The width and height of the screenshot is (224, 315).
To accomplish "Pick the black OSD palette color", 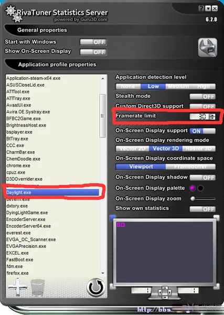I will (x=200, y=188).
